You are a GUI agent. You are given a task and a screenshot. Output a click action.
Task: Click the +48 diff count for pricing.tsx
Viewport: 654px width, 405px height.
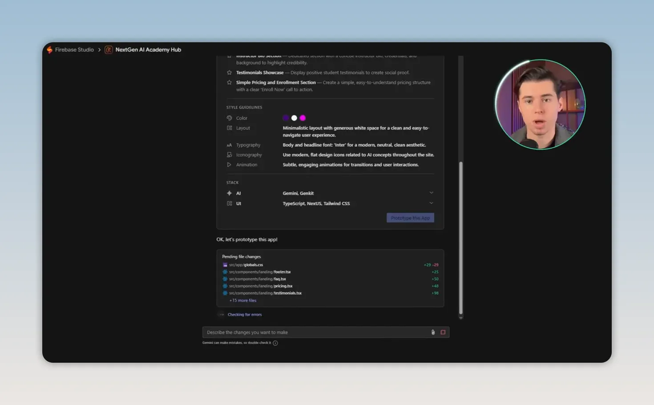coord(435,286)
